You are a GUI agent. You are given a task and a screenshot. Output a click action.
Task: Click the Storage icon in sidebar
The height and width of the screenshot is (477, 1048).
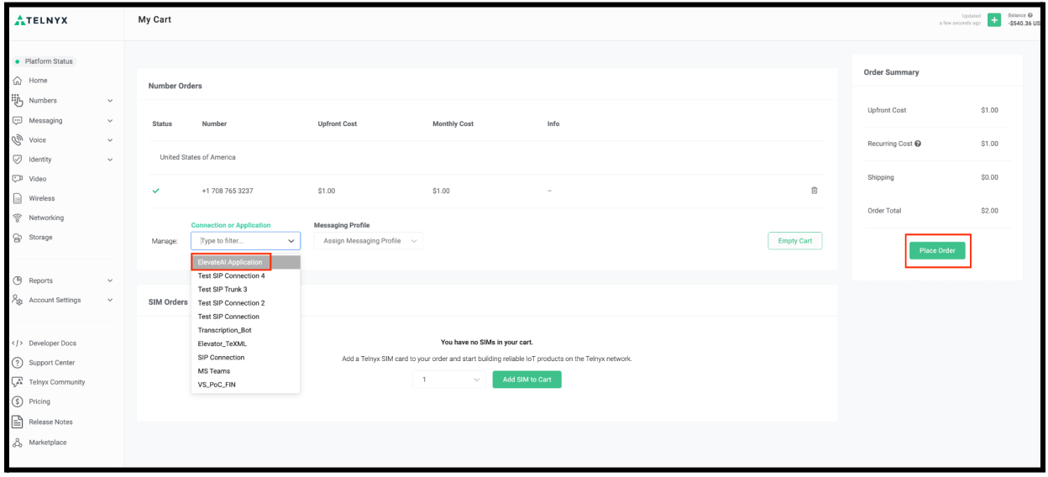17,238
